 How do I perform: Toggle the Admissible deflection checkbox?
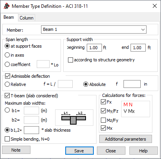(7, 76)
